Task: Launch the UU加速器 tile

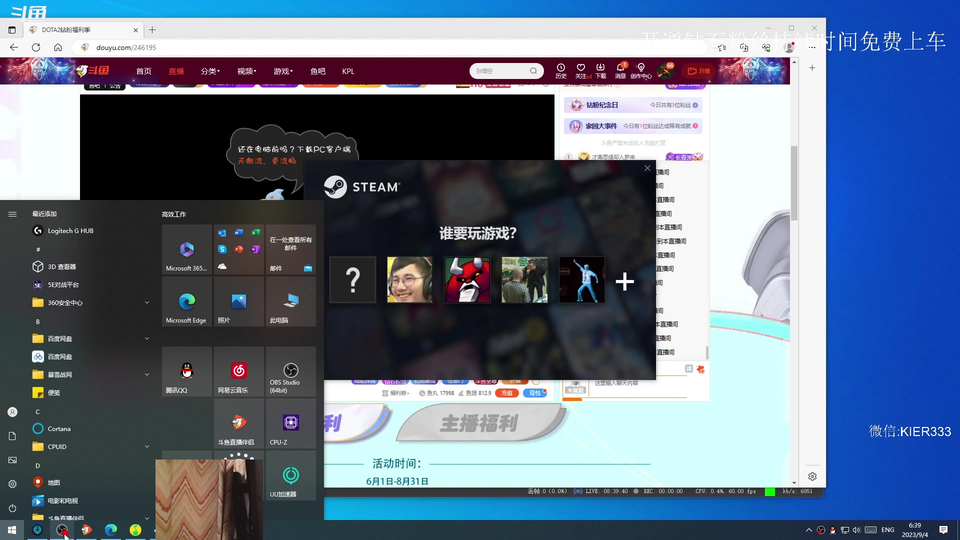Action: (290, 475)
